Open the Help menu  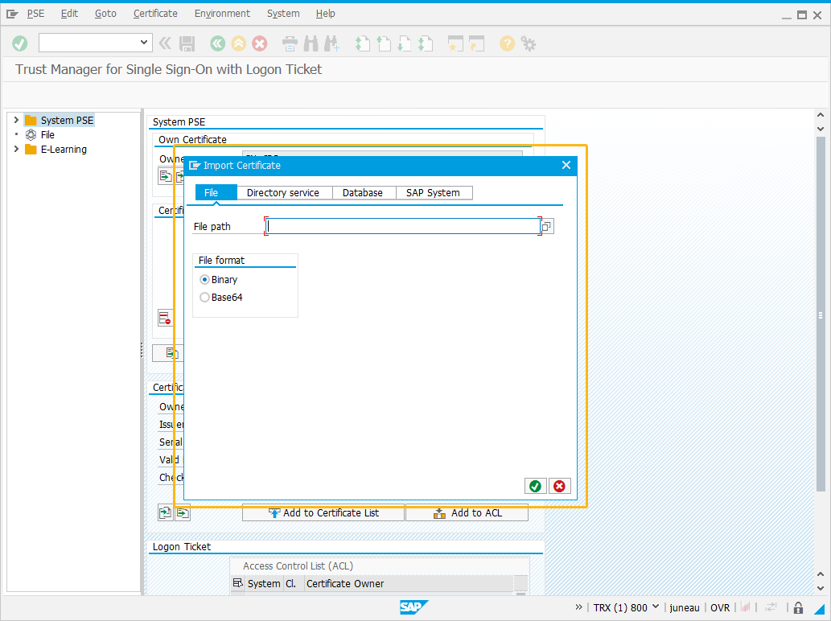pyautogui.click(x=326, y=14)
